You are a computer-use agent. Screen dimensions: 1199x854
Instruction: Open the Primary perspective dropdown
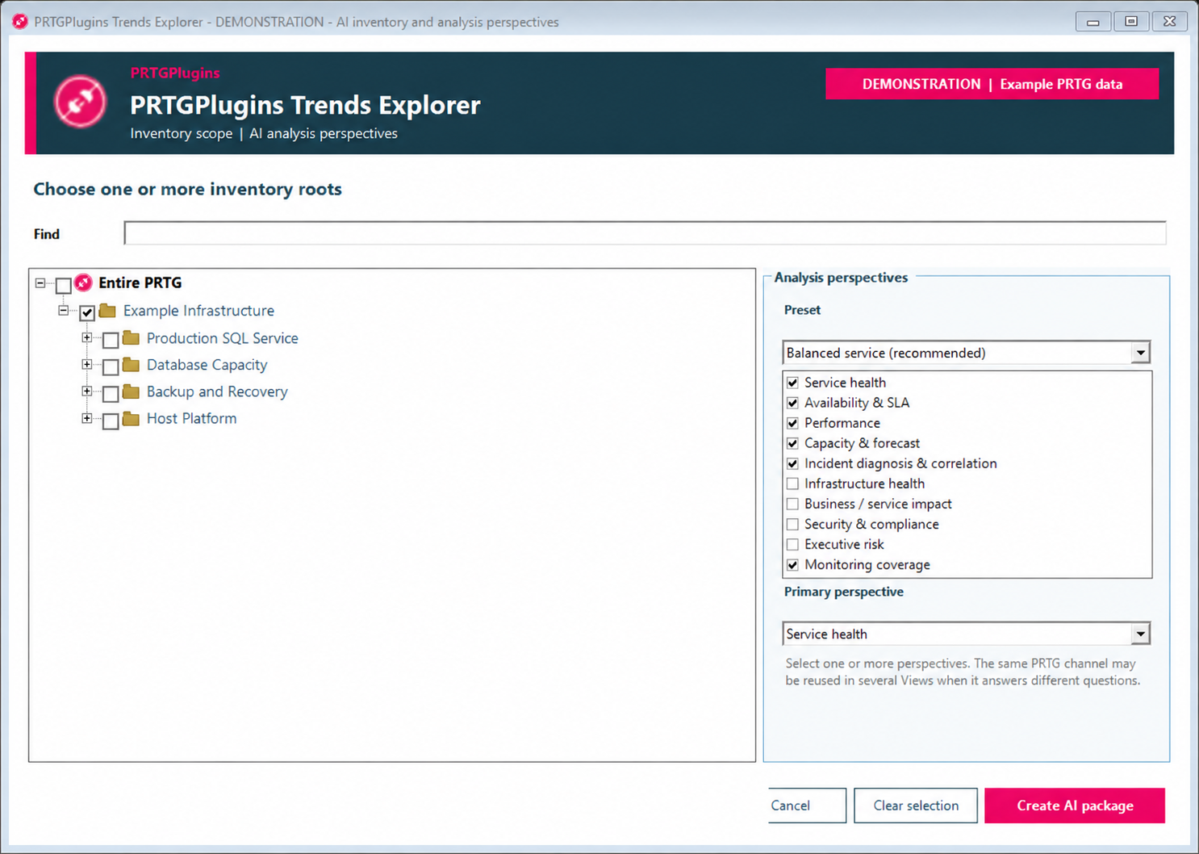tap(1140, 634)
